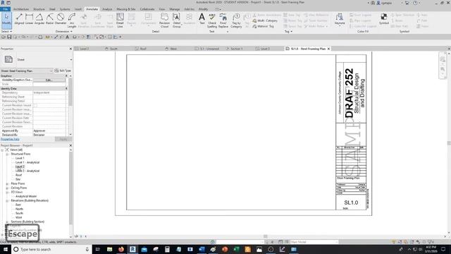Click the Approved By value field

[x=49, y=131]
